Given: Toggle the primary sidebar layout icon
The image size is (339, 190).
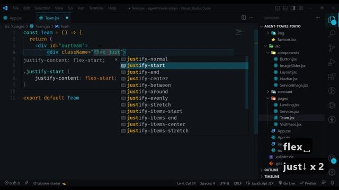Looking at the screenshot, I should [x=278, y=8].
